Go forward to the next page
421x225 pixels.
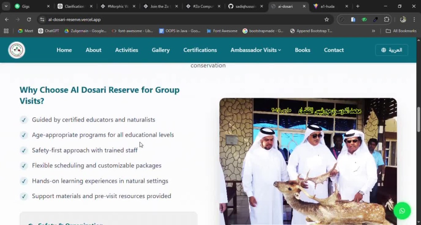coord(18,20)
